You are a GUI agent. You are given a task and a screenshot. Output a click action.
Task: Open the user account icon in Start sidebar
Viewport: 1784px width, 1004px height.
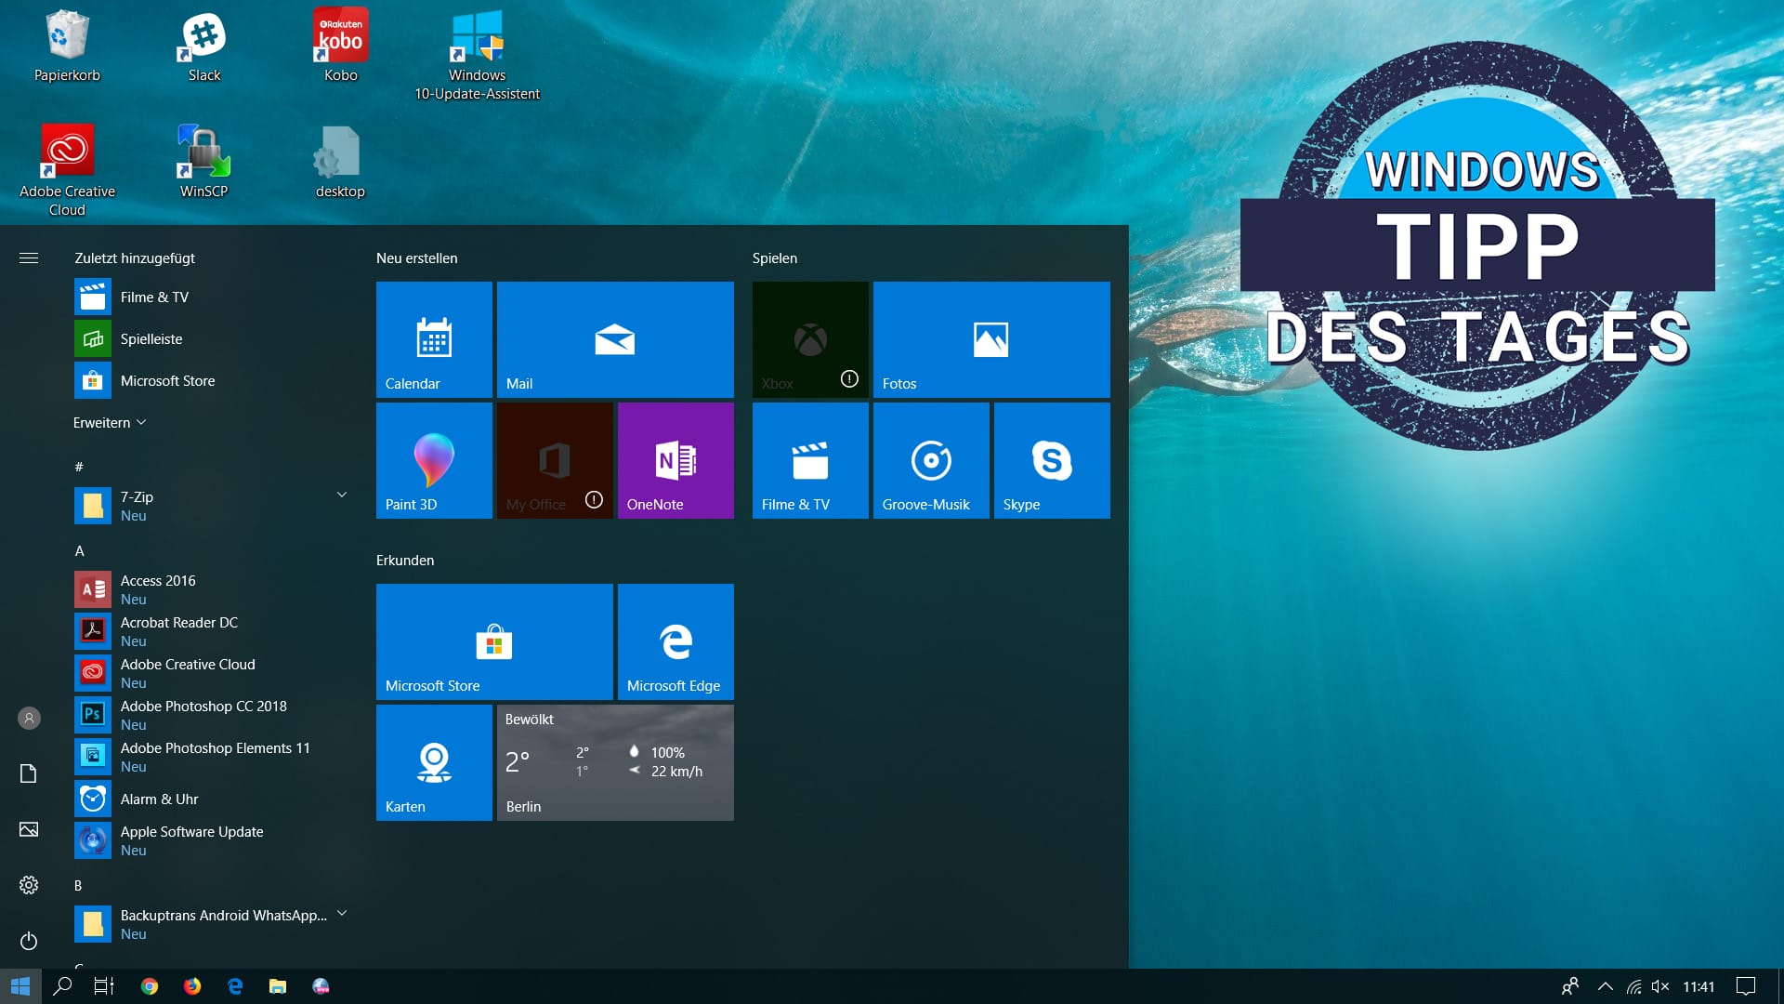29,718
